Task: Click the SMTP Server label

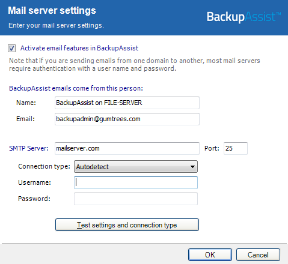Action: [x=29, y=148]
